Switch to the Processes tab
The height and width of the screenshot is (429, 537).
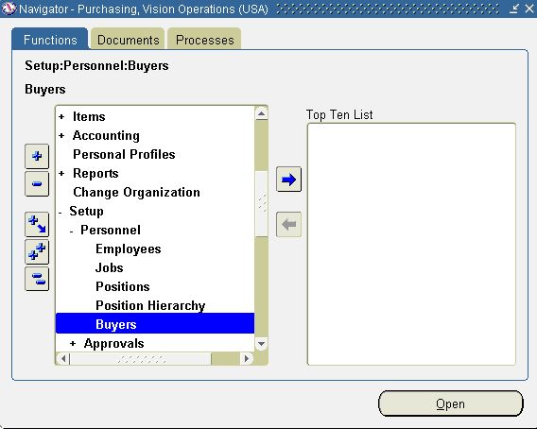(x=205, y=40)
